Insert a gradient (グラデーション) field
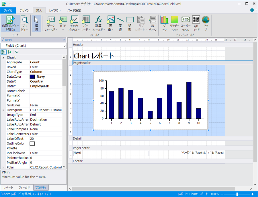Image resolution: width=258 pixels, height=197 pixels. point(175,23)
